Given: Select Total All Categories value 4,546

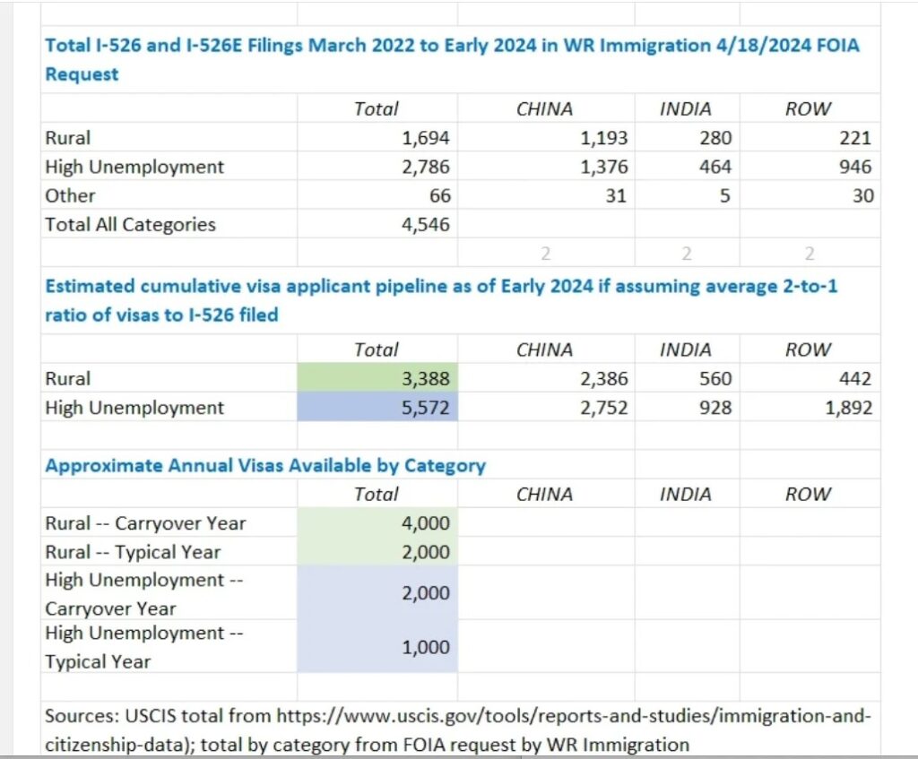Looking at the screenshot, I should [x=426, y=225].
